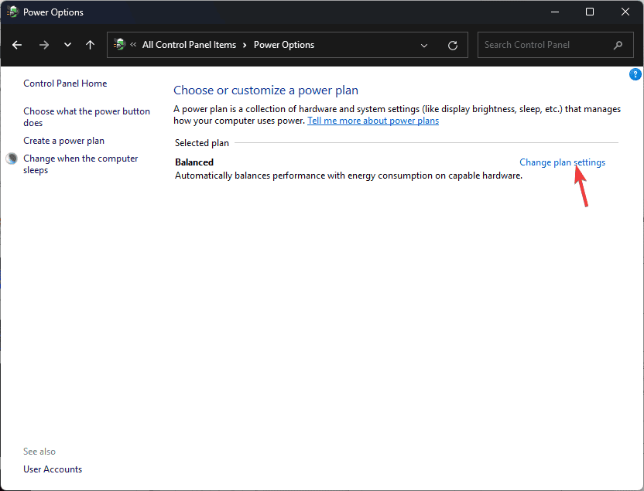Screen dimensions: 644x491
Task: Go back using the back arrow
Action: [17, 45]
